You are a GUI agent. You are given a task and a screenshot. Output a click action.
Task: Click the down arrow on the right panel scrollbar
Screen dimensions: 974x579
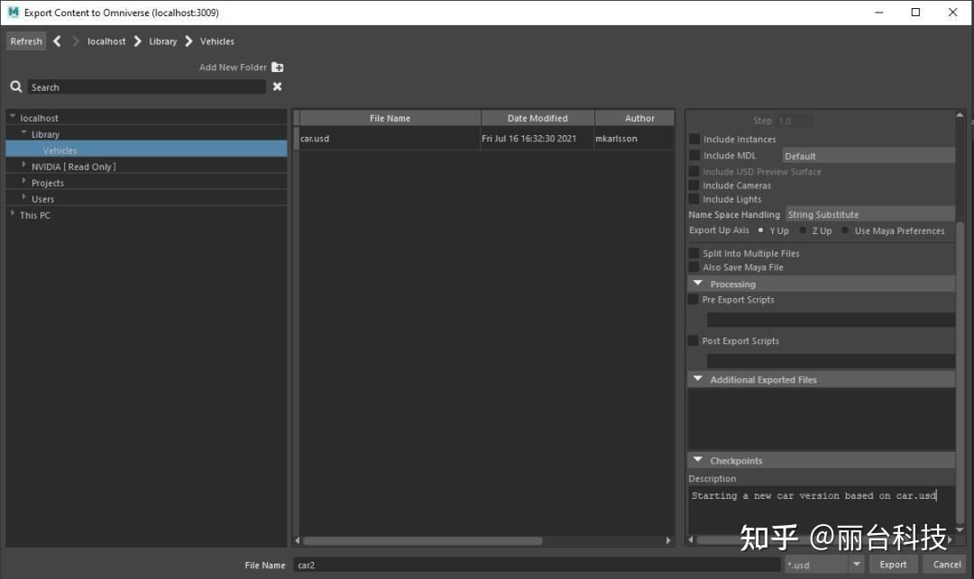[960, 529]
